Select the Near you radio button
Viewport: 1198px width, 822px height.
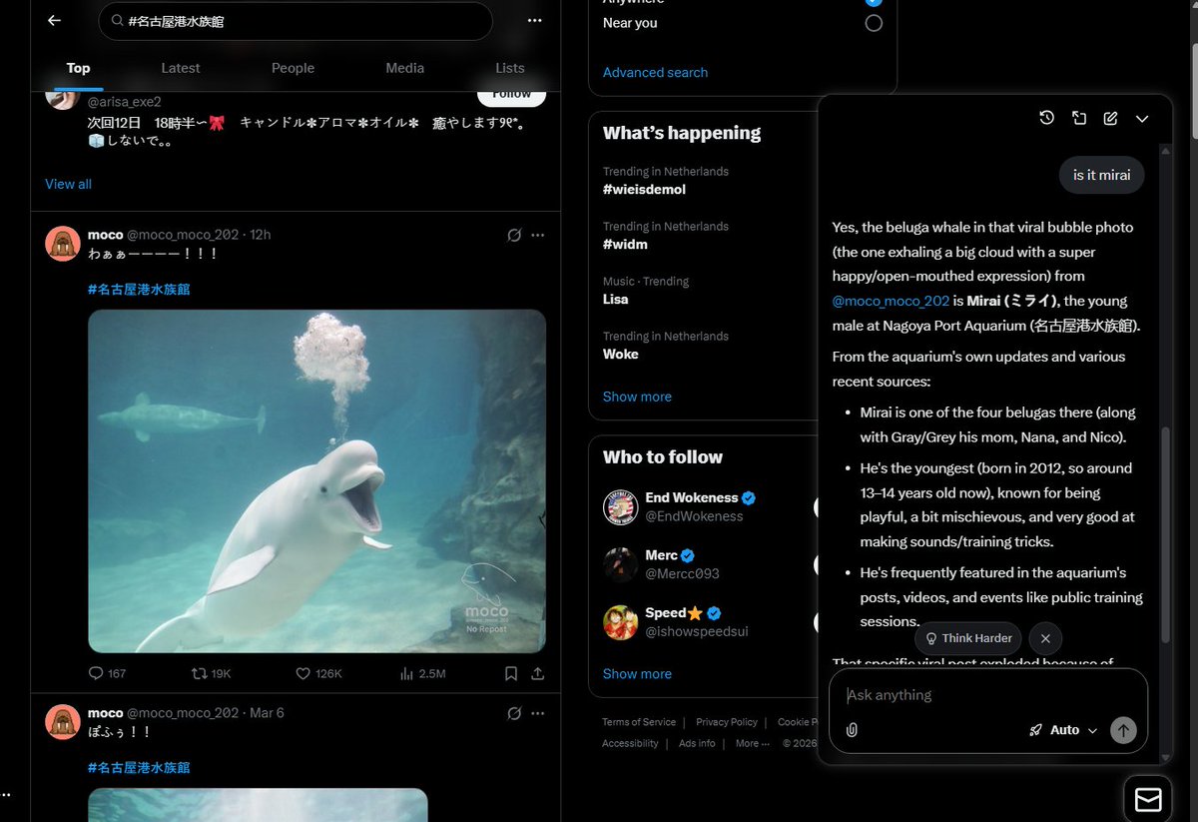(874, 23)
